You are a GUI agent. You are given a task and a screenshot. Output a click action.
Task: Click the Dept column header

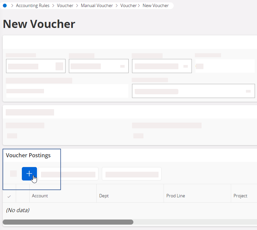coord(104,196)
